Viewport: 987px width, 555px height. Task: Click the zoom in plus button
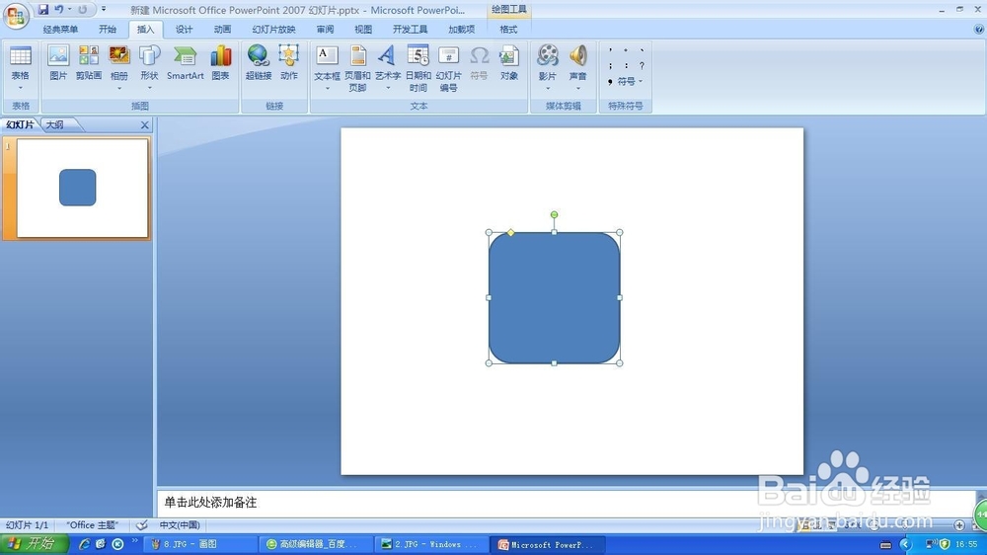[958, 524]
